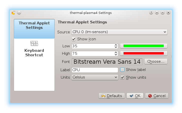Minimize the thermal-plasma4 Settings window
182x113 pixels.
157,13
